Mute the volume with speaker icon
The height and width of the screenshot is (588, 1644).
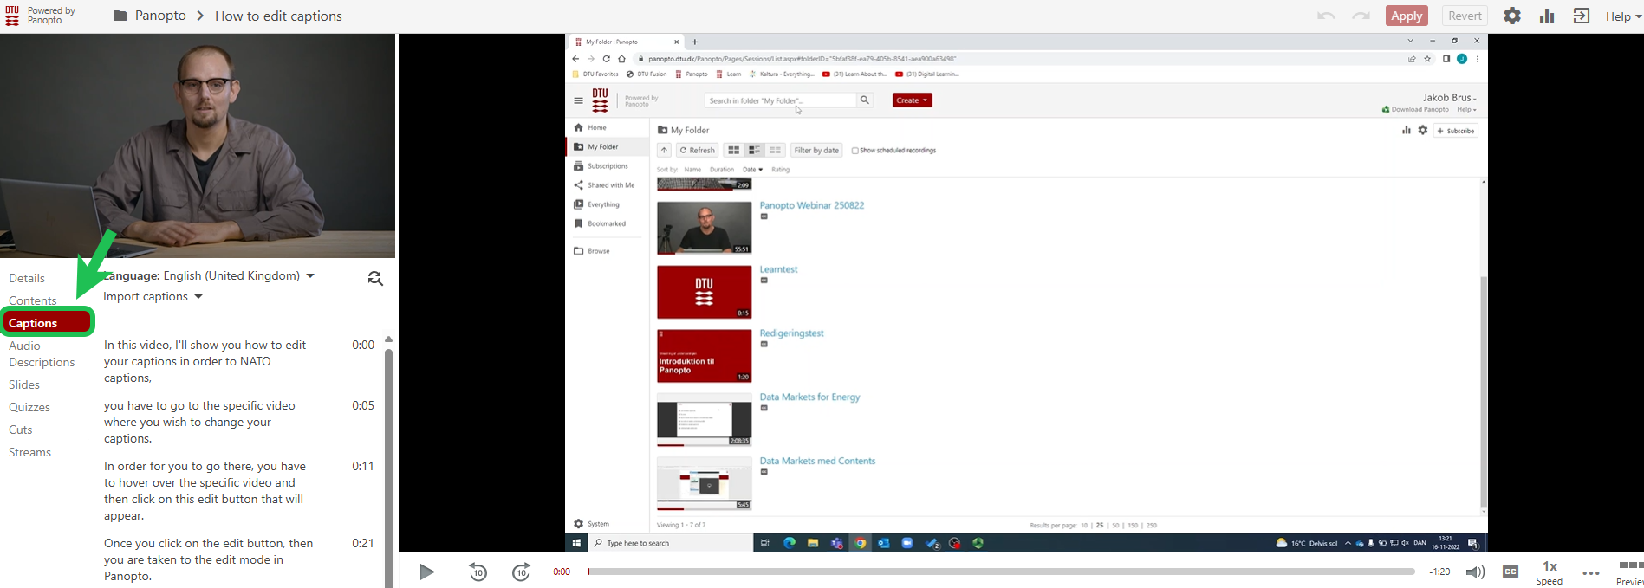1475,572
